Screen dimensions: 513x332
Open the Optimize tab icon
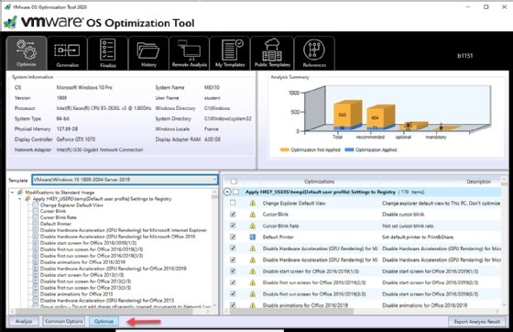pos(27,50)
